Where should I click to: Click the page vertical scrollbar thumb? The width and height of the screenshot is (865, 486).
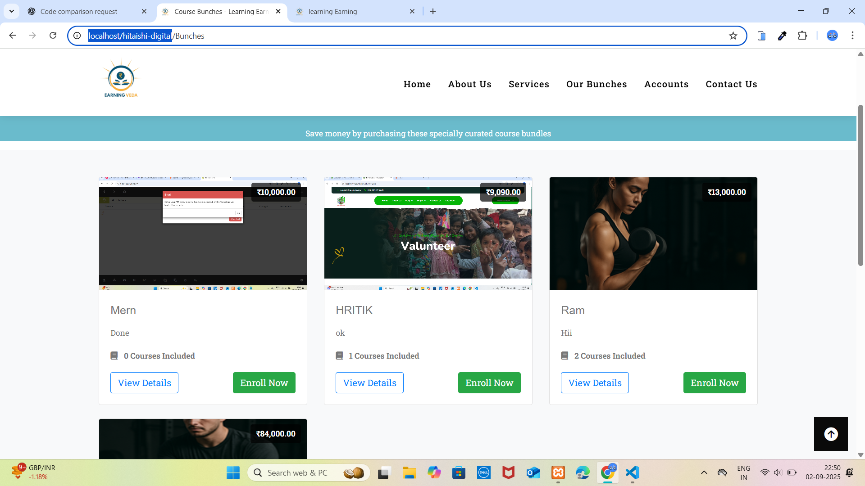860,184
